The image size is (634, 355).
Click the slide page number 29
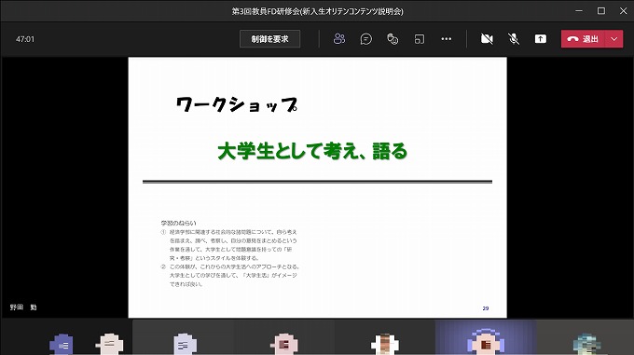486,308
